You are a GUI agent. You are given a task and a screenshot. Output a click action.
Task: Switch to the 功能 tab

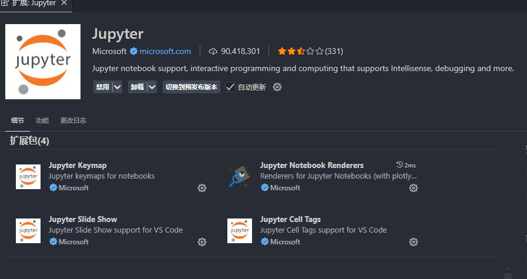pos(42,120)
